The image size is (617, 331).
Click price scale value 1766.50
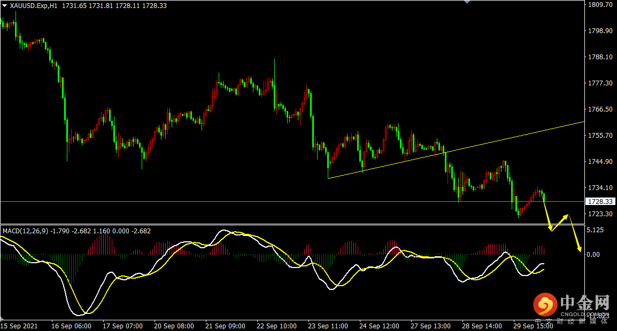(x=600, y=109)
